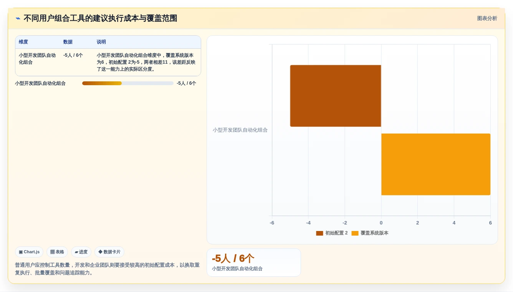Click the x-axis tick label 6

(490, 223)
